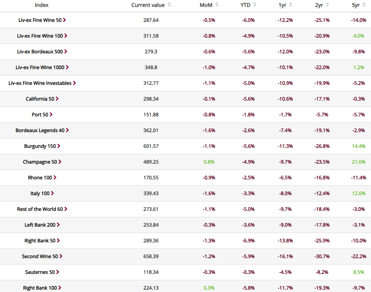371x292 pixels.
Task: Click the MoM sort arrows icon
Action: coord(217,5)
